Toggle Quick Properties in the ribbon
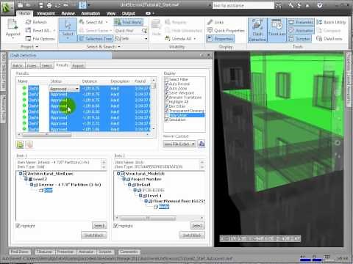The image size is (353, 264). (226, 30)
